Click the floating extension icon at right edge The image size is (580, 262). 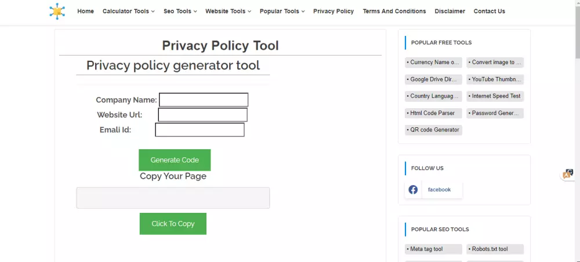(568, 174)
